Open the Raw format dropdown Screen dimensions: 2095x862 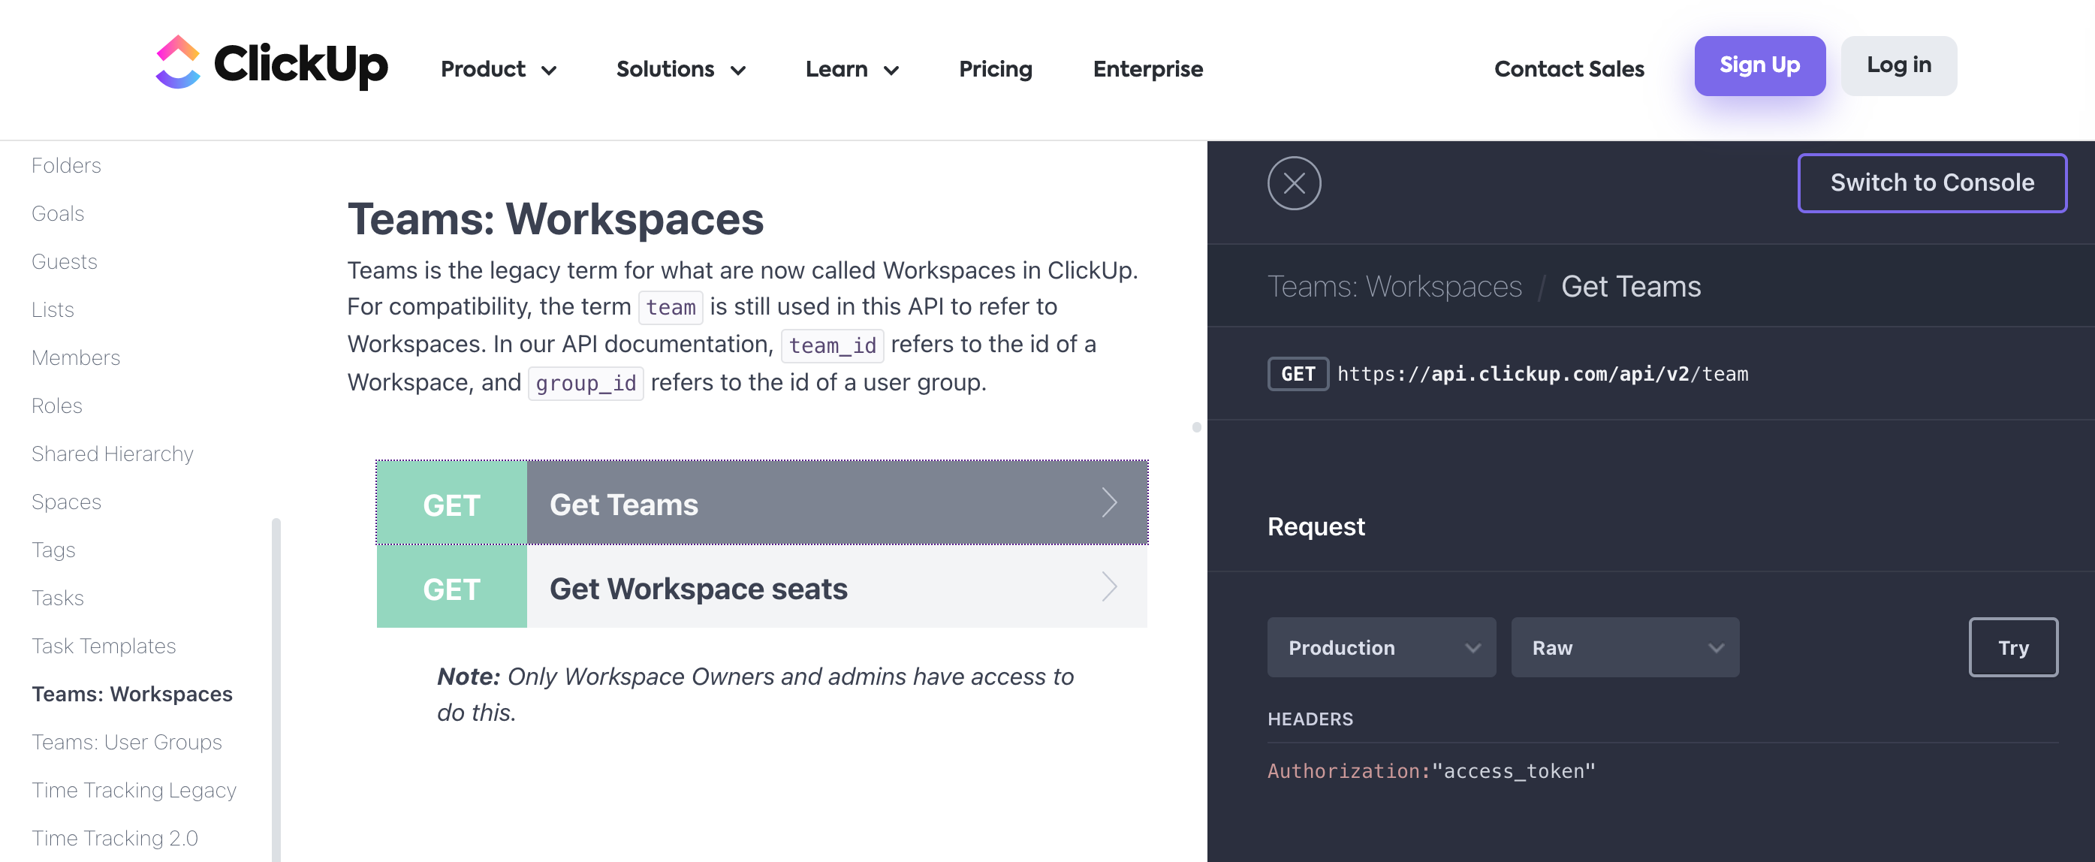coord(1624,647)
